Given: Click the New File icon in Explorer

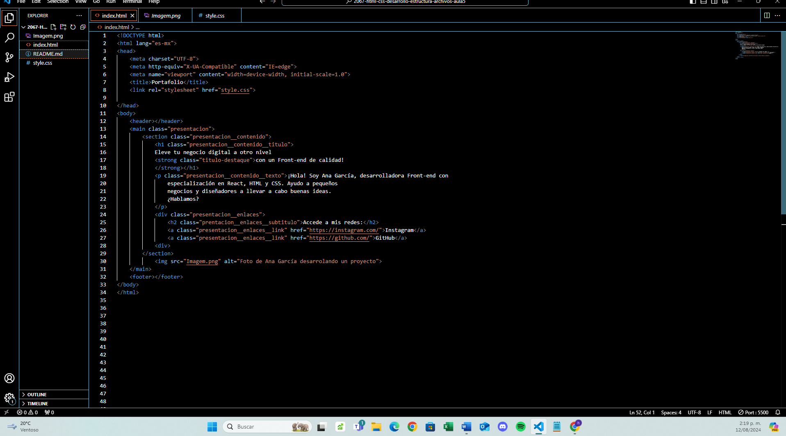Looking at the screenshot, I should click(x=53, y=27).
